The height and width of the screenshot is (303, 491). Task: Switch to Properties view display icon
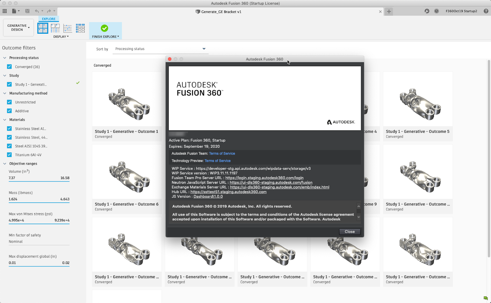click(x=55, y=28)
